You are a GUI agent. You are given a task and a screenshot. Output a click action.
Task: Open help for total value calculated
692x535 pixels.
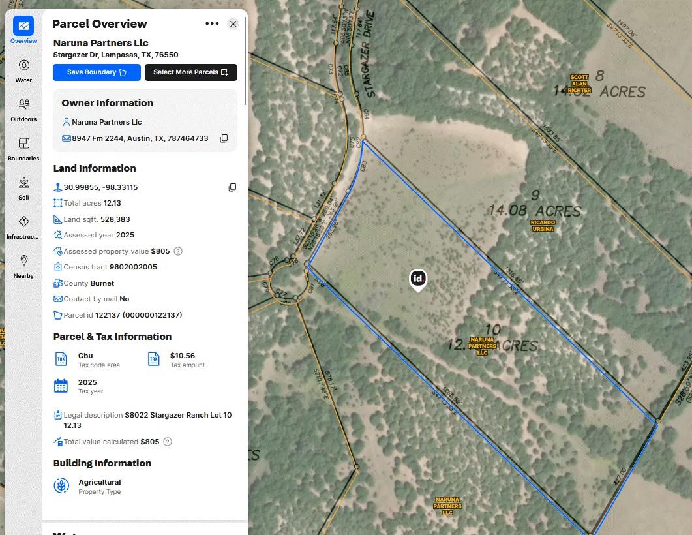[168, 442]
